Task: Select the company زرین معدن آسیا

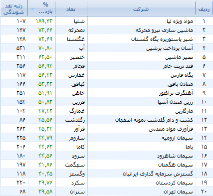Action: 176,102
